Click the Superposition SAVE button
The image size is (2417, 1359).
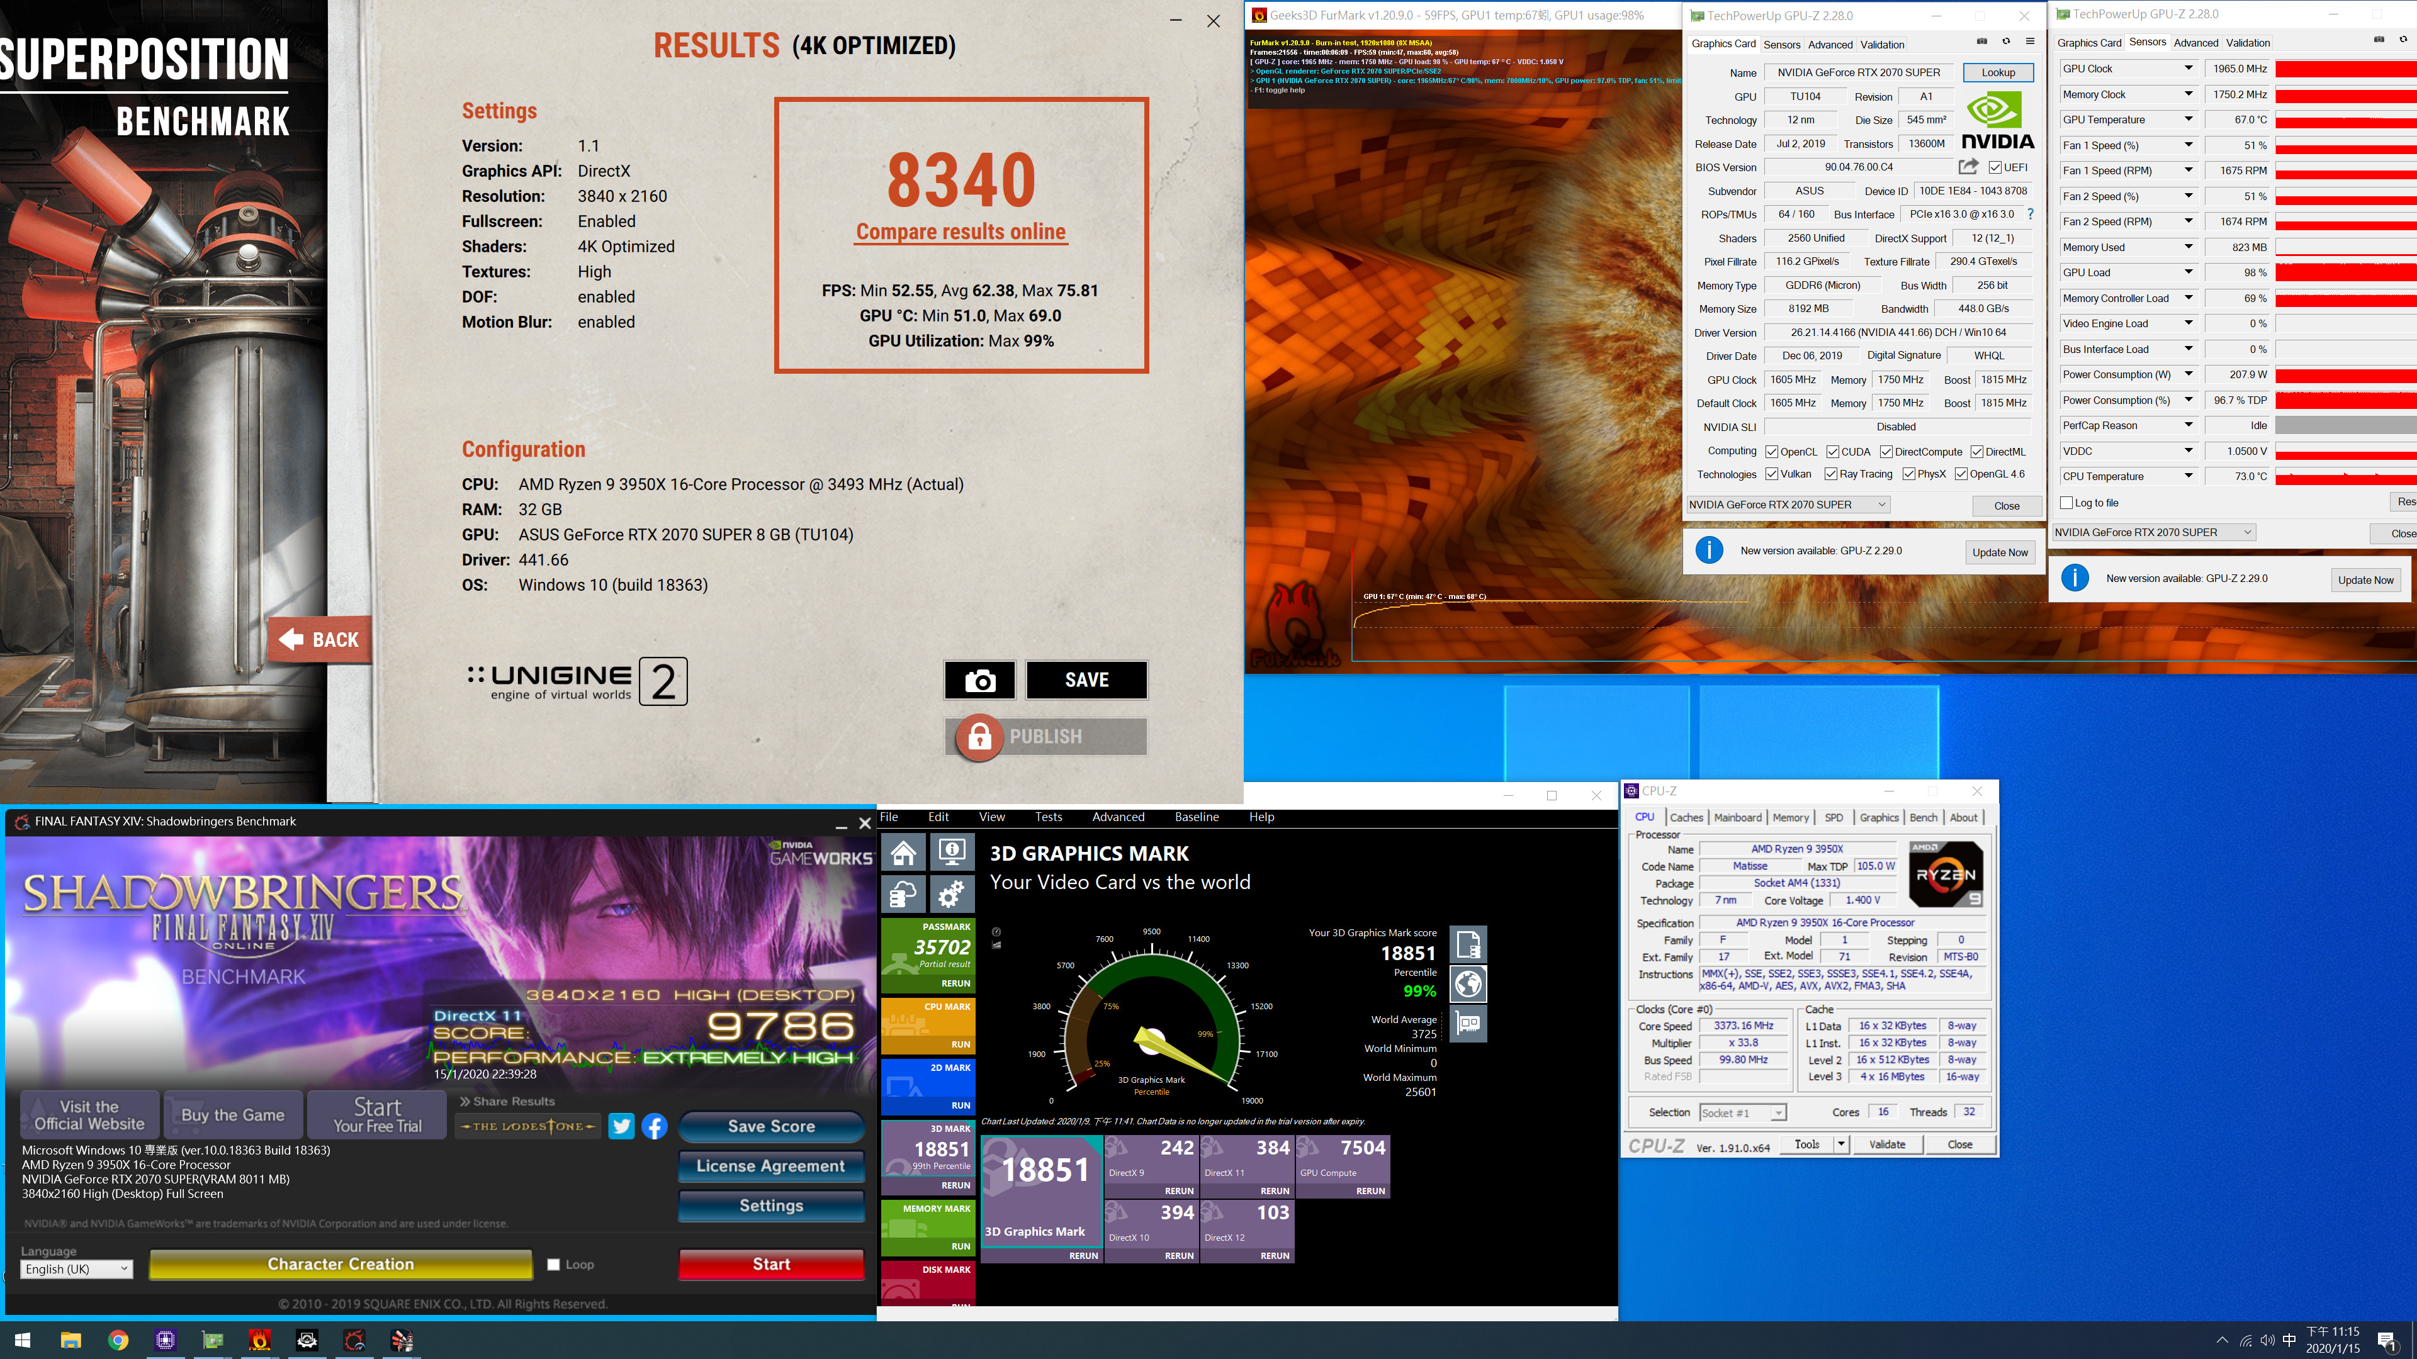[1086, 680]
